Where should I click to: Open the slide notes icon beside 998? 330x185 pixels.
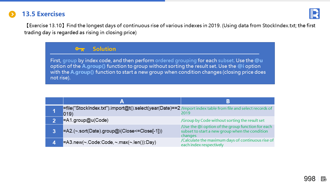click(x=324, y=179)
